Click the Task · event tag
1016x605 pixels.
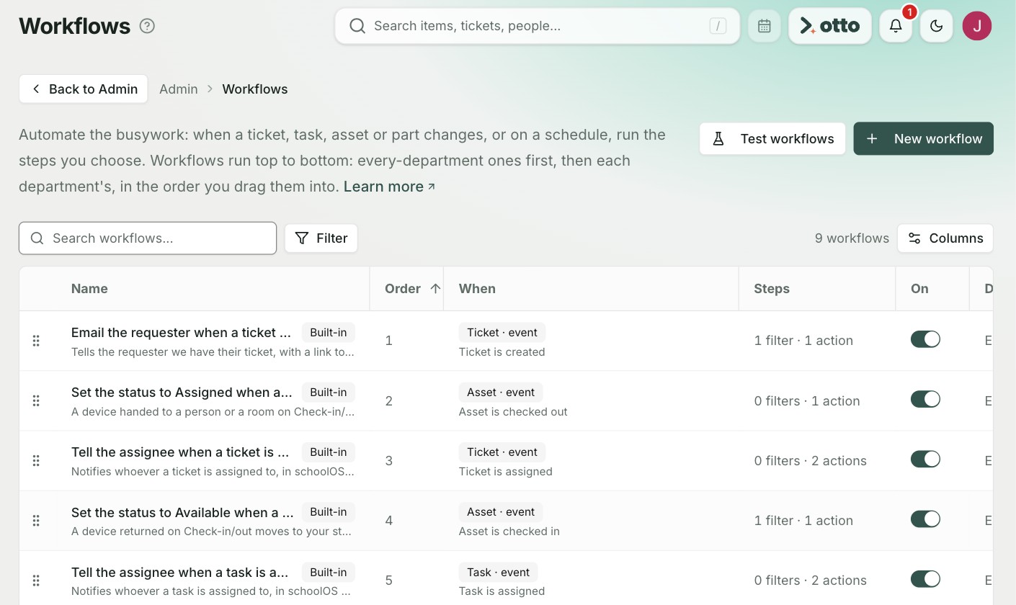click(x=499, y=573)
